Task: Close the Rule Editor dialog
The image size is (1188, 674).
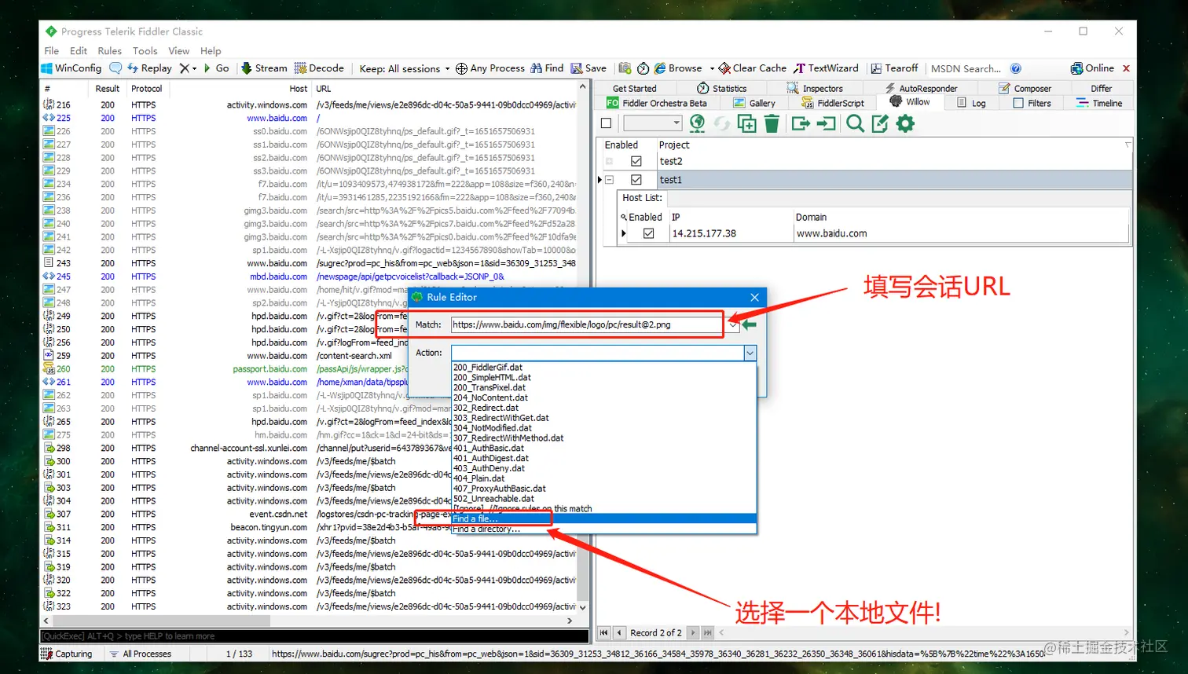Action: tap(754, 297)
